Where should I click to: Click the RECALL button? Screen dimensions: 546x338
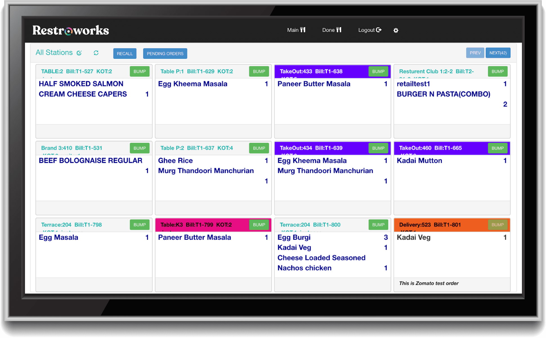tap(125, 53)
